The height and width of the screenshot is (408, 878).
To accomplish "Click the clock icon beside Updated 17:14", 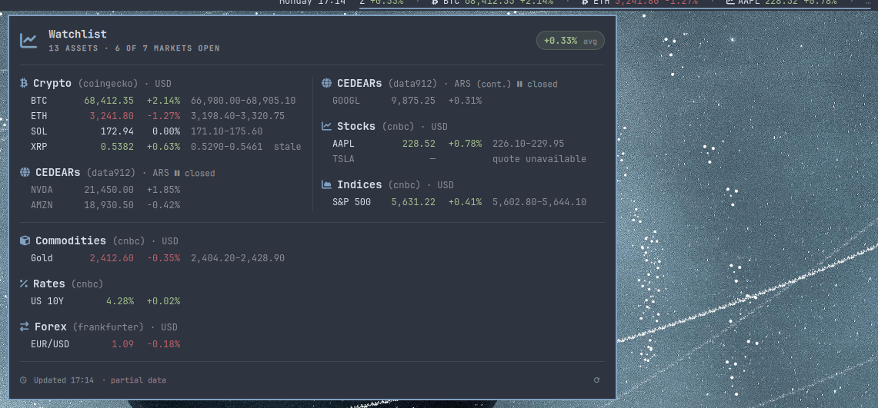I will pos(24,380).
